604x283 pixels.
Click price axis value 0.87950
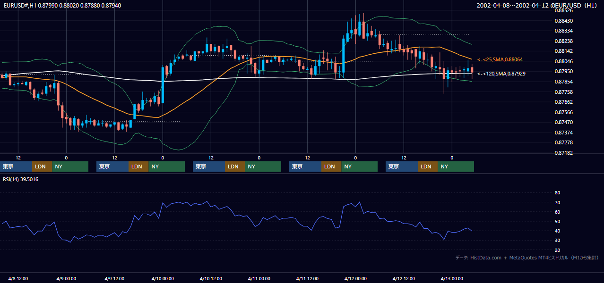click(x=563, y=71)
